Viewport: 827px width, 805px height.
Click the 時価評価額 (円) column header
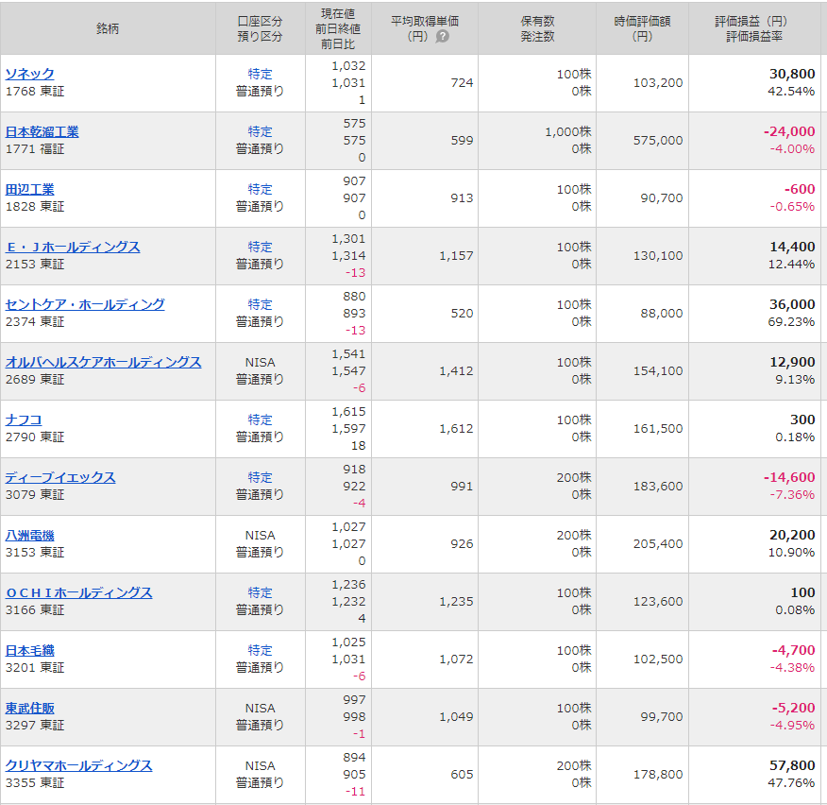642,28
